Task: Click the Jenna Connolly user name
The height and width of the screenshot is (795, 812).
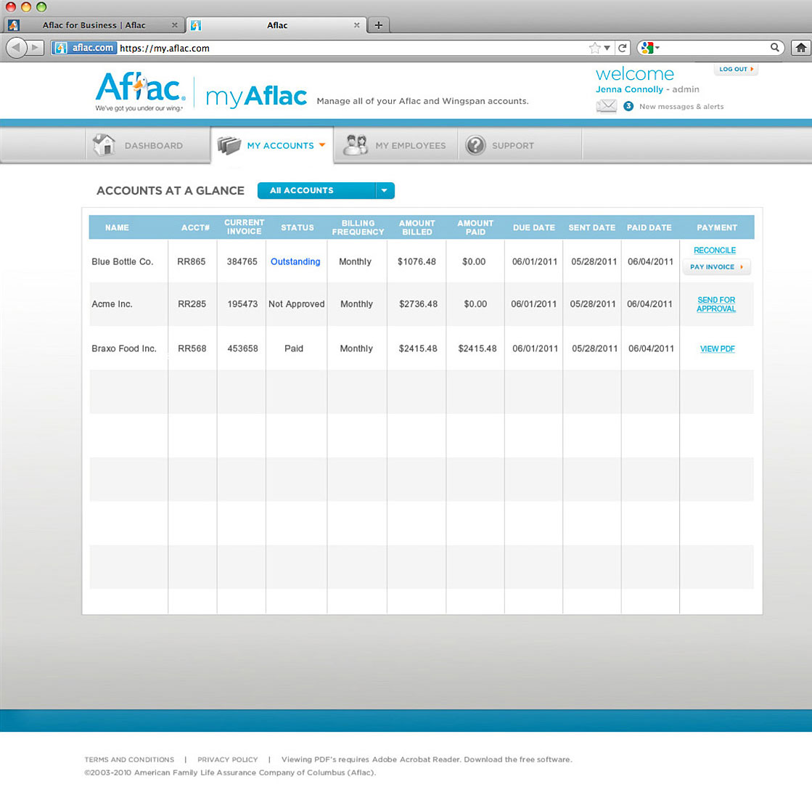Action: (629, 89)
